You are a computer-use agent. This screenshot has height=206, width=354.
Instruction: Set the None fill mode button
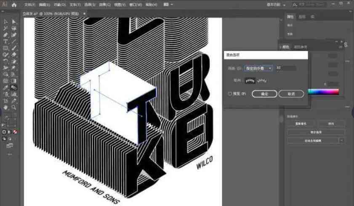15,132
